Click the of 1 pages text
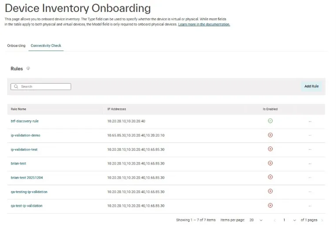 click(x=309, y=220)
